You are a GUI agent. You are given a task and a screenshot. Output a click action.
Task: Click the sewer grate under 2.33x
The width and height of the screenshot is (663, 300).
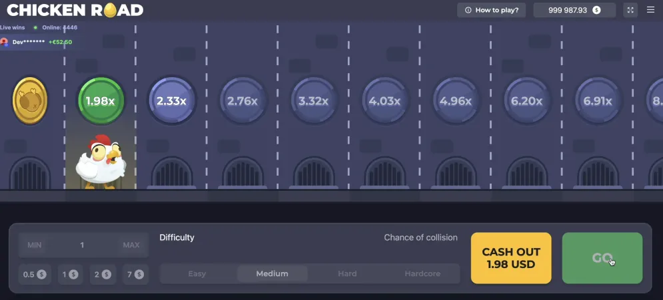tap(172, 172)
